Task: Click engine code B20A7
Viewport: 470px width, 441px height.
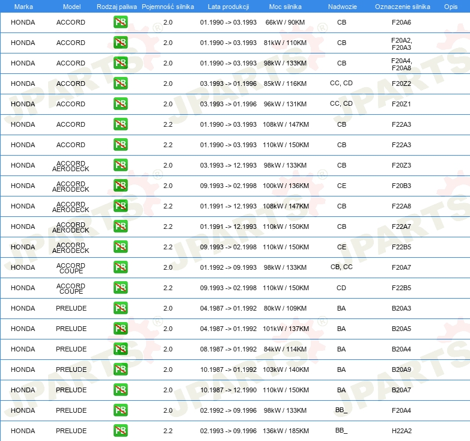Action: click(x=401, y=390)
